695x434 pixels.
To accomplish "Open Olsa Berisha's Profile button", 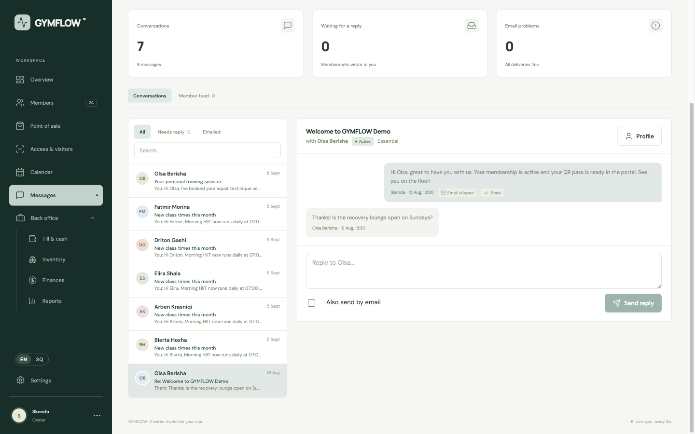I will tap(639, 136).
